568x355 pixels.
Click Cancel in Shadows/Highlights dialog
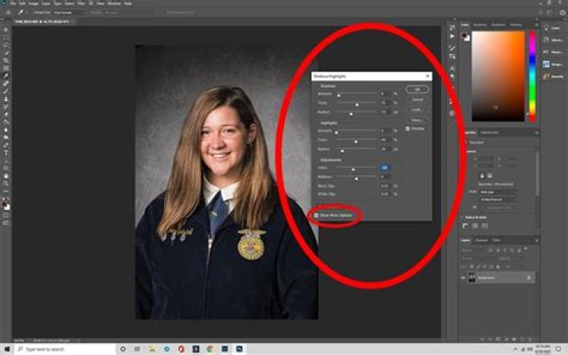(x=417, y=99)
